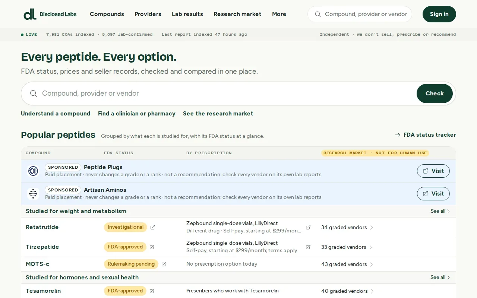Viewport: 477px width, 298px height.
Task: Open external link beside Tirzepatide's FDA-approved badge
Action: (x=152, y=247)
